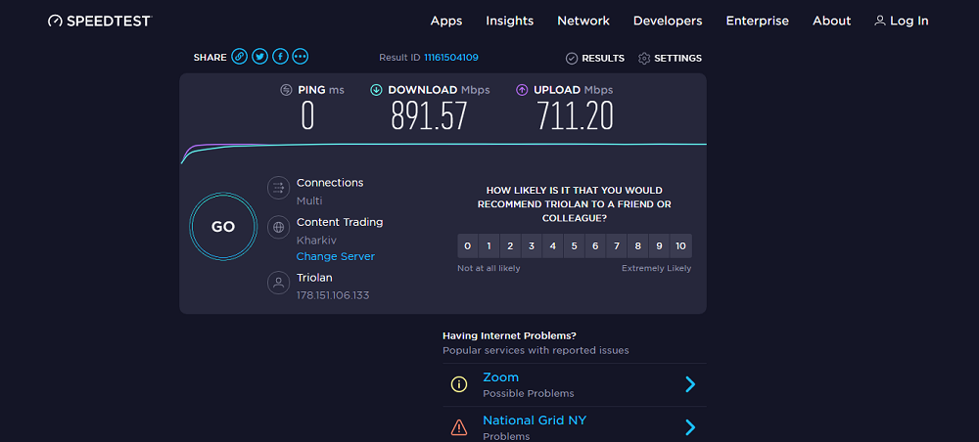Select rating 0 in the survey

[x=468, y=245]
